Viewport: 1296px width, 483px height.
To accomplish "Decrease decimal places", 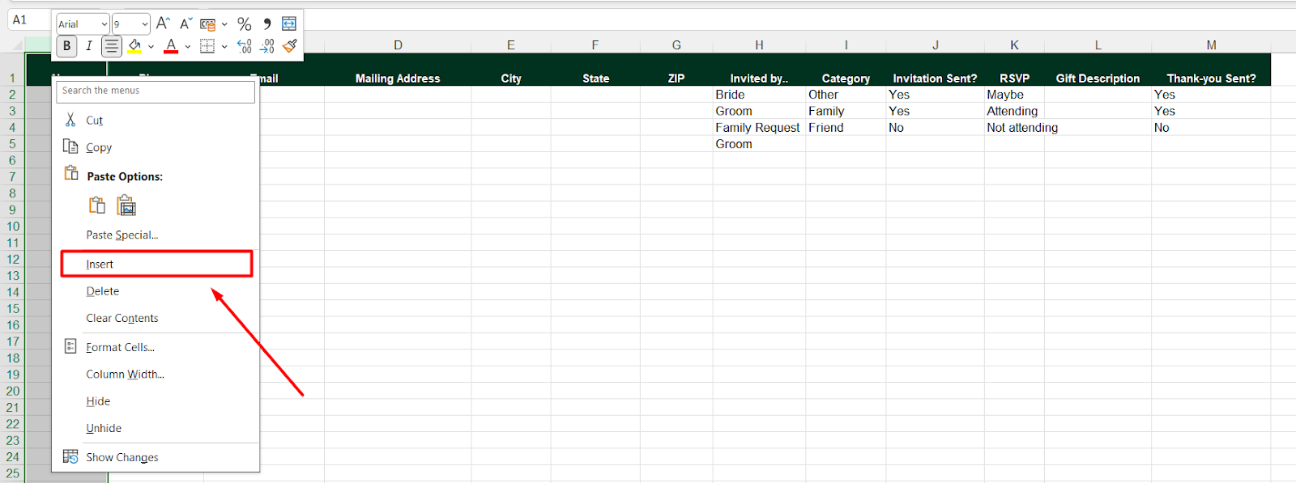I will click(267, 46).
